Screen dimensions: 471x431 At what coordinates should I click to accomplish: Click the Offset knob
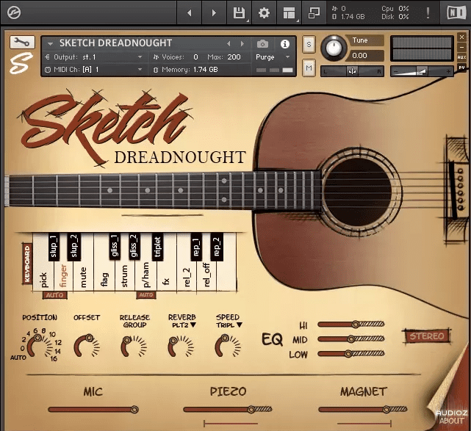point(87,345)
